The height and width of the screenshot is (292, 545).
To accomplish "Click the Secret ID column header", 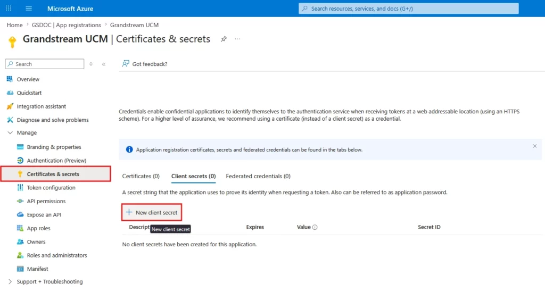I will [x=429, y=227].
